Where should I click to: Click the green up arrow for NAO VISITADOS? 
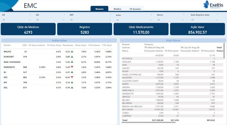[x=72, y=62]
